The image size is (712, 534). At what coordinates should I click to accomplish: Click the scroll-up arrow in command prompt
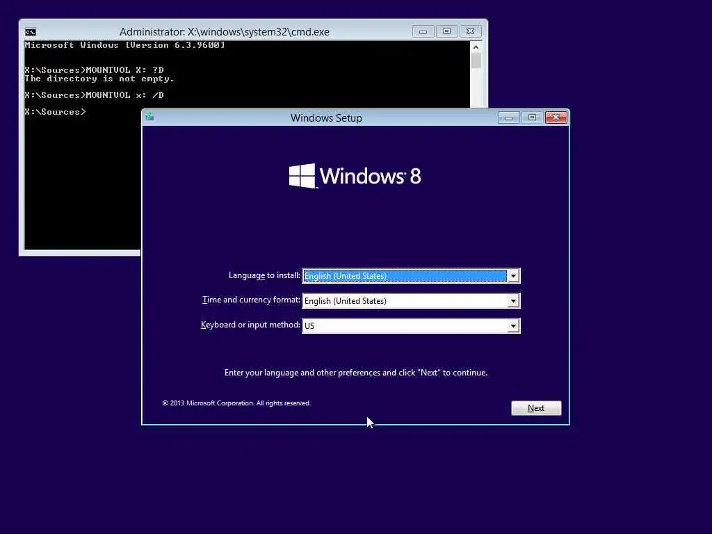(x=476, y=47)
